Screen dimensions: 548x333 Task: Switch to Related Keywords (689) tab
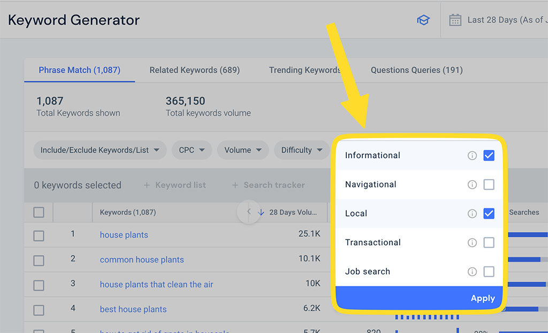point(195,70)
